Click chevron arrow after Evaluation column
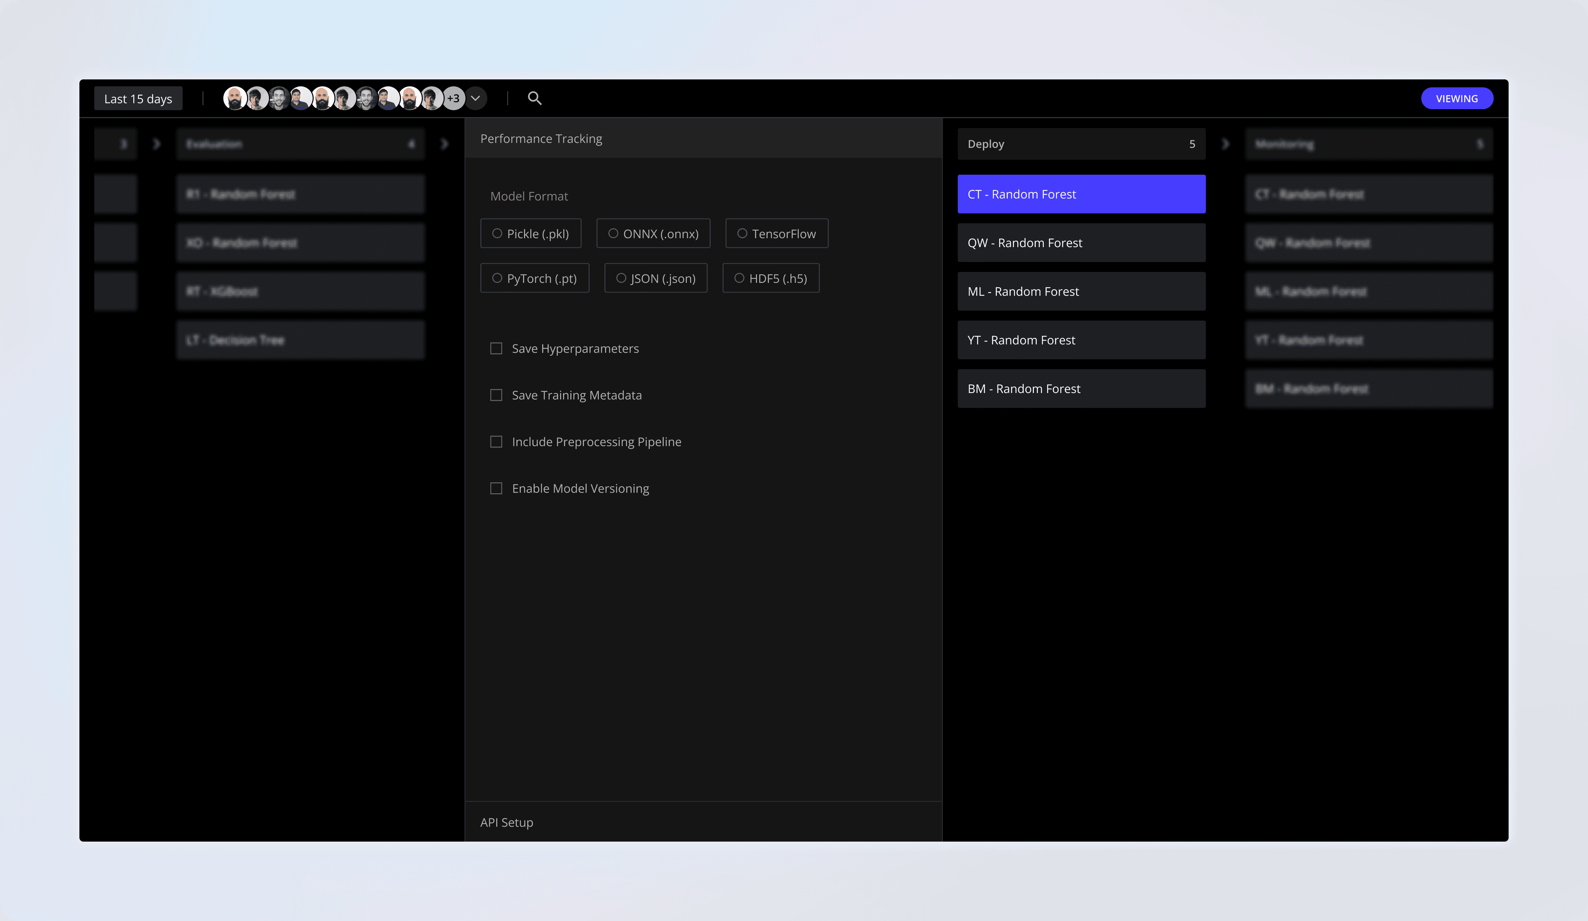The width and height of the screenshot is (1588, 921). (444, 144)
